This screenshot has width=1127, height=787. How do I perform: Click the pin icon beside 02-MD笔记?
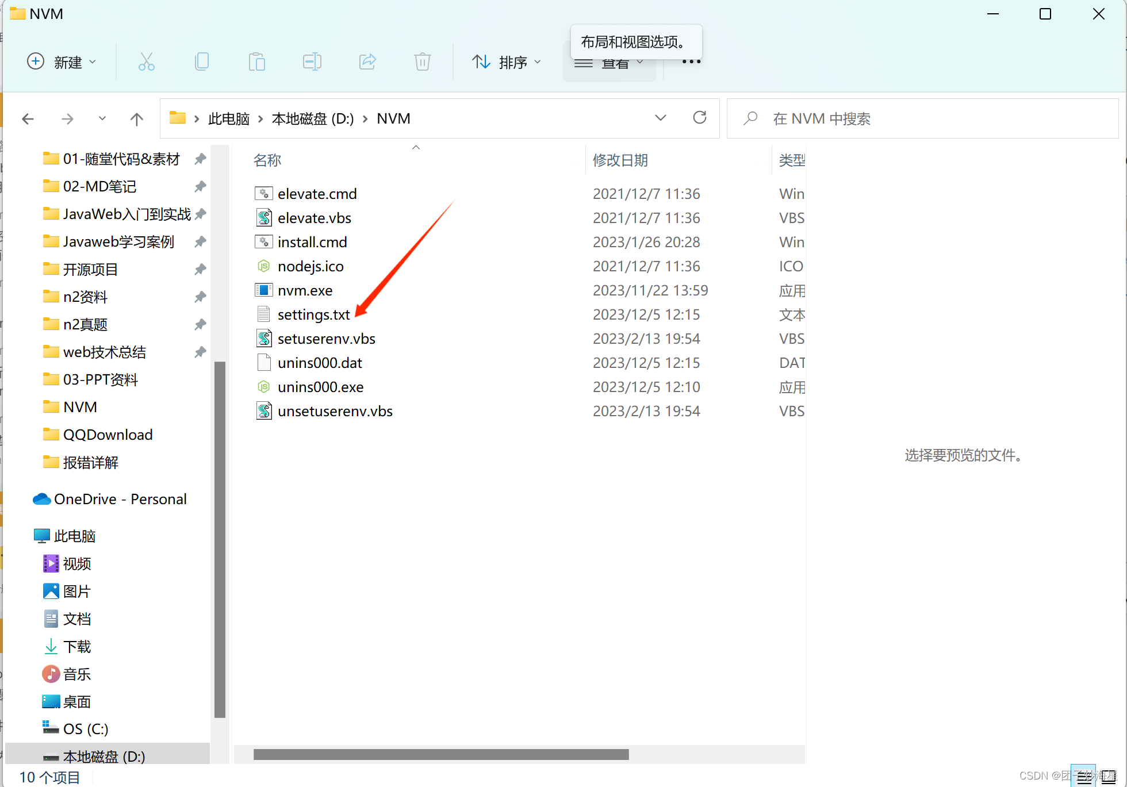pyautogui.click(x=200, y=186)
